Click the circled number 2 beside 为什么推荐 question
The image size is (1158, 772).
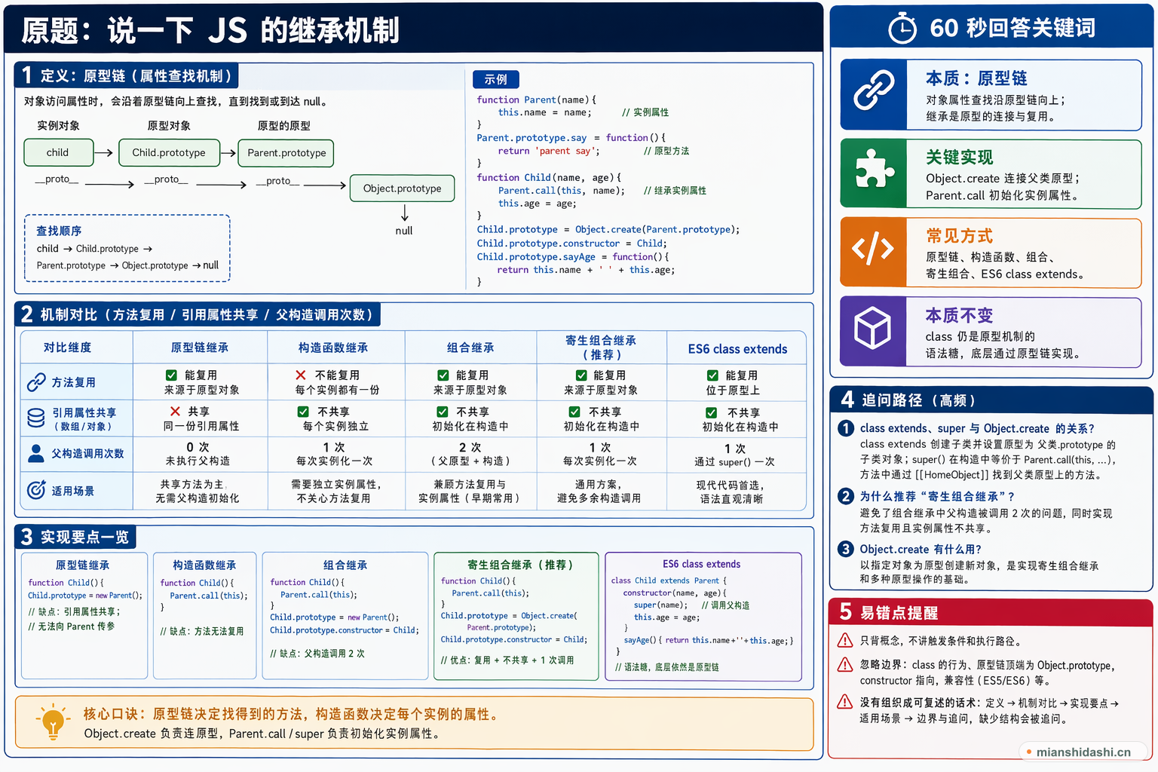(x=846, y=496)
